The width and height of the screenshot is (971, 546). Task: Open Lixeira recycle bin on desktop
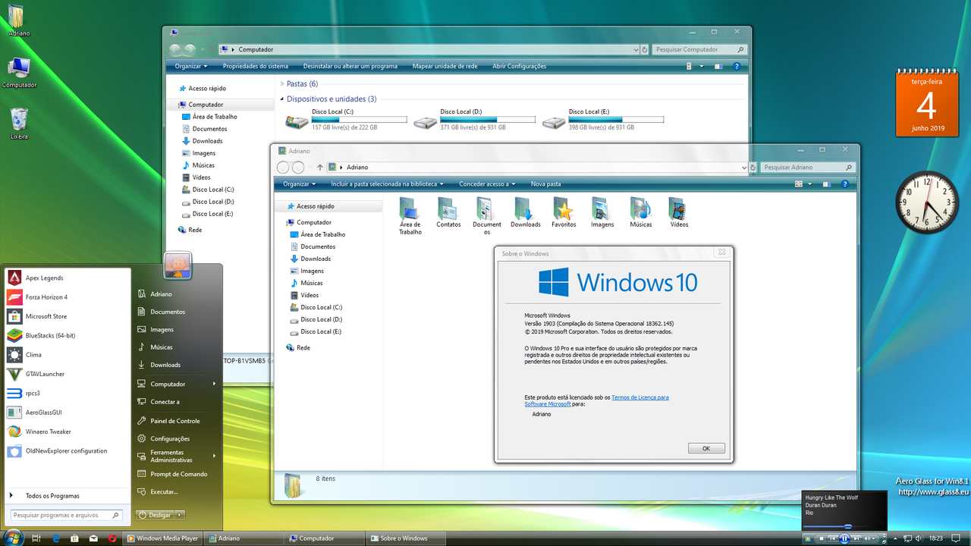[19, 124]
